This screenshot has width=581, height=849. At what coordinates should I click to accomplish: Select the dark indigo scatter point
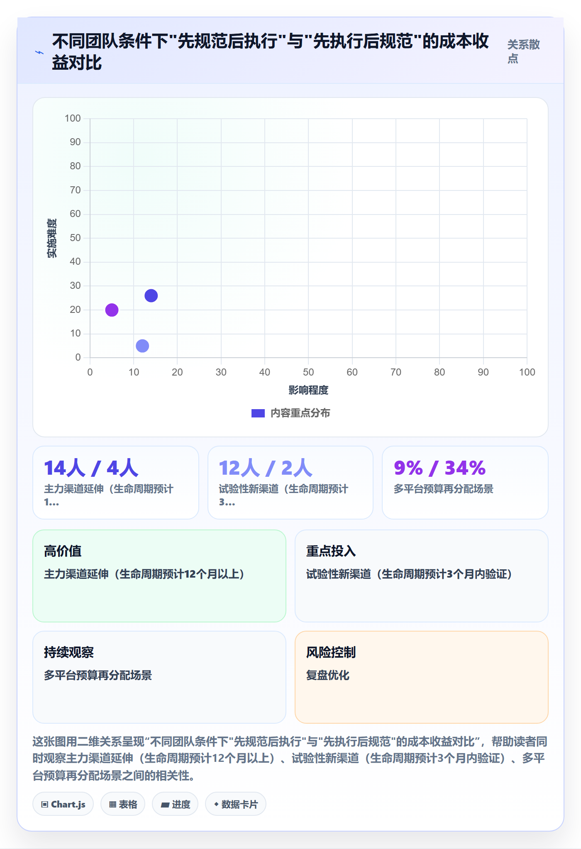151,296
